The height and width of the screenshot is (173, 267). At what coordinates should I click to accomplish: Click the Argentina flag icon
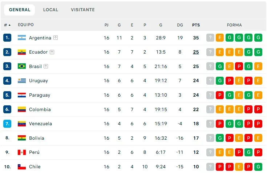pyautogui.click(x=22, y=38)
